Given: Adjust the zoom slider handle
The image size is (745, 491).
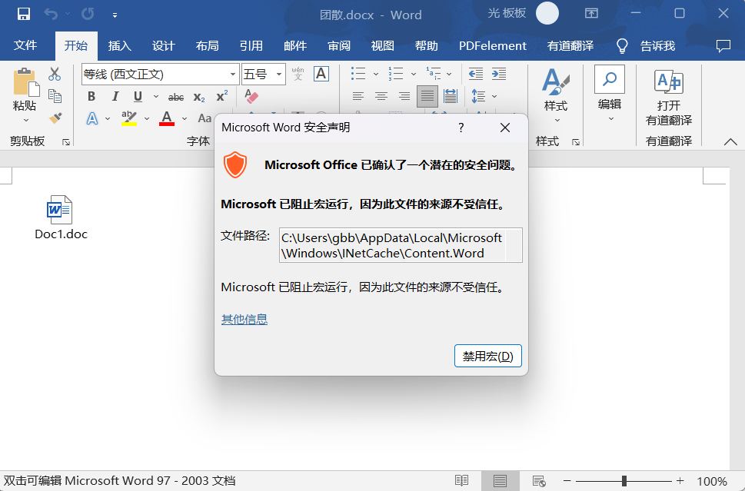Looking at the screenshot, I should [624, 481].
